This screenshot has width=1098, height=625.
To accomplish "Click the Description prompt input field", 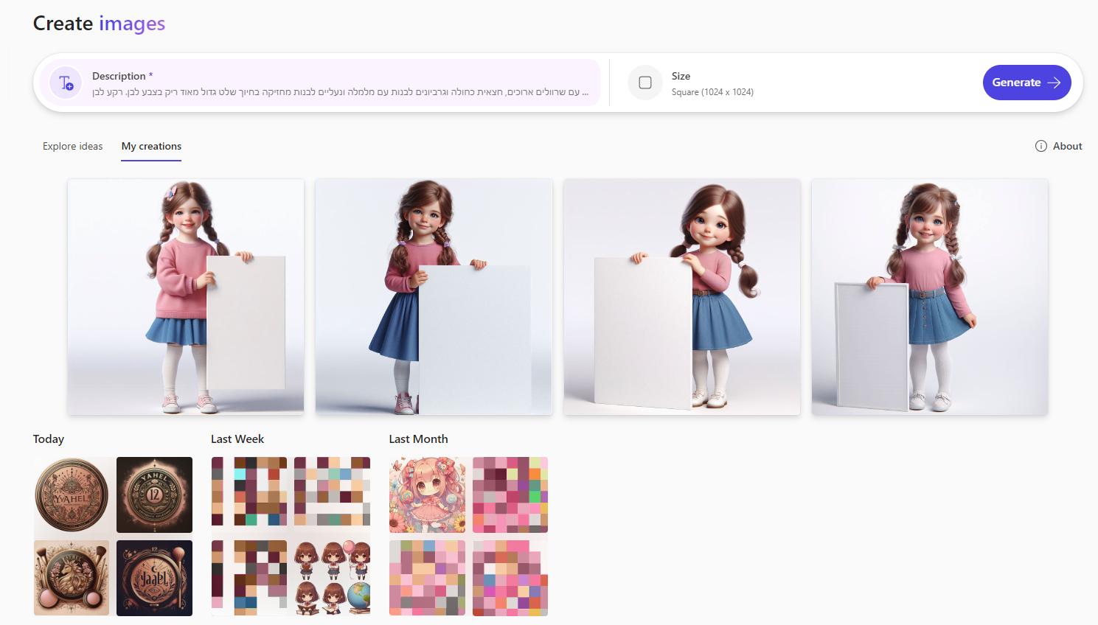I will tap(339, 91).
